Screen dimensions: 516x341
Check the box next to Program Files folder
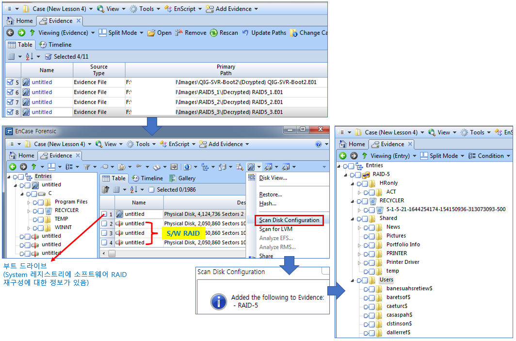click(x=40, y=202)
